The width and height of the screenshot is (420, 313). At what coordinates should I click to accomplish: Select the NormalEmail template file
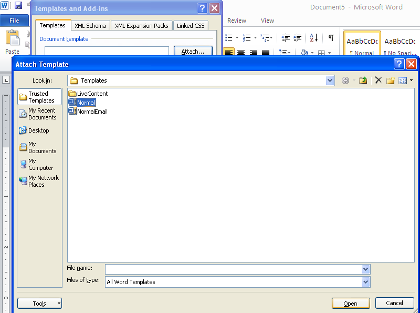(88, 112)
